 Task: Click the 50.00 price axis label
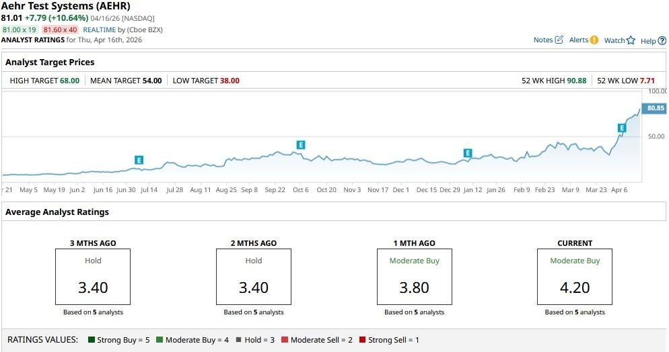click(656, 136)
